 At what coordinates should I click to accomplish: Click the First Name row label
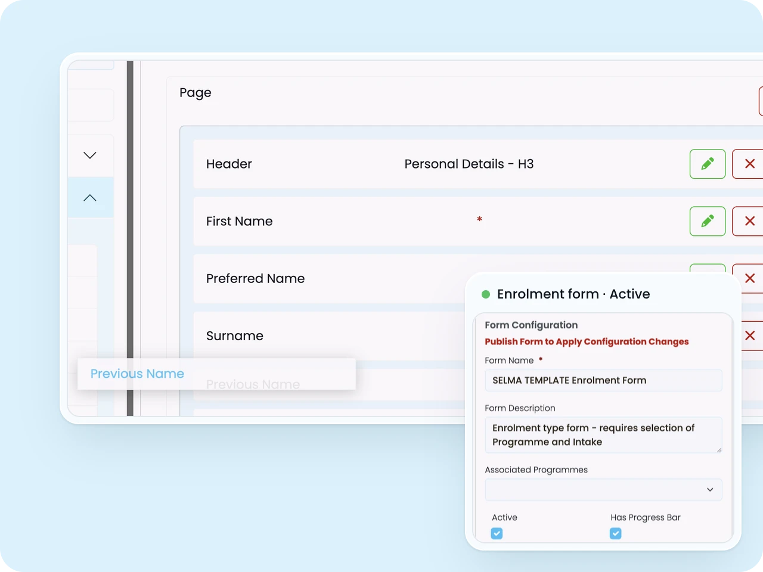[x=240, y=221]
